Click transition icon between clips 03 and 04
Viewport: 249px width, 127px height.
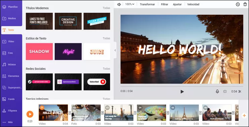(135, 113)
